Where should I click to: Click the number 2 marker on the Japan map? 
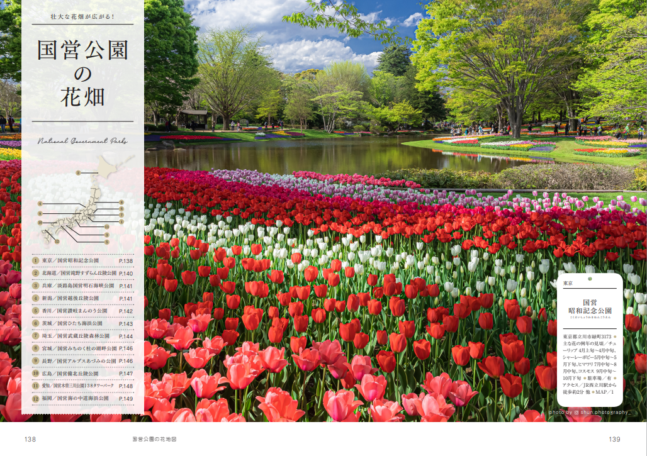[77, 172]
